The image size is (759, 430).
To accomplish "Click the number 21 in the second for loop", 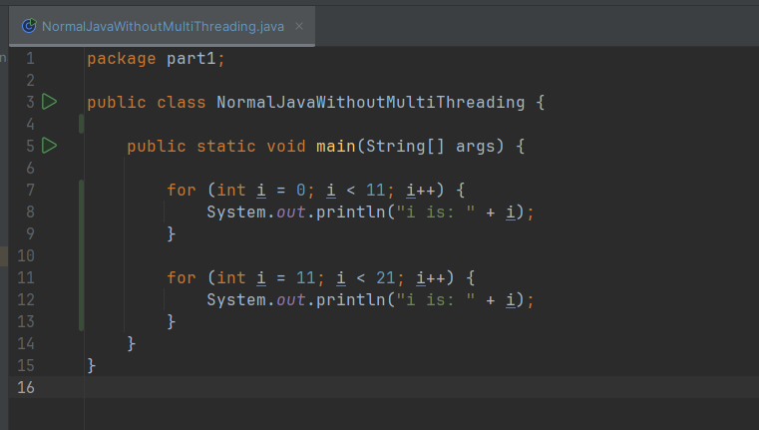I will (389, 277).
